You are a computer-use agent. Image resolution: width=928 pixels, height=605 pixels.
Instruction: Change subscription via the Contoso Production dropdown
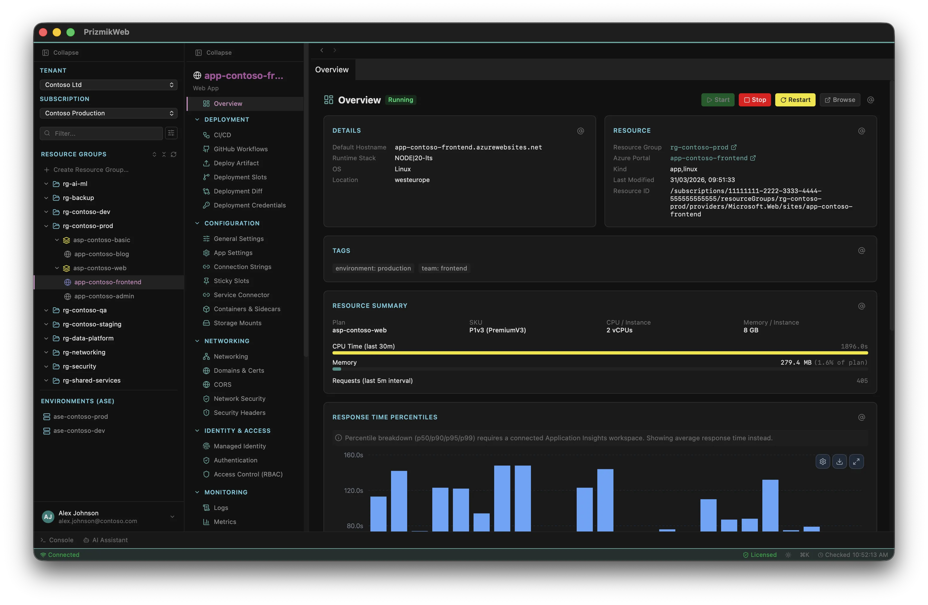(109, 113)
